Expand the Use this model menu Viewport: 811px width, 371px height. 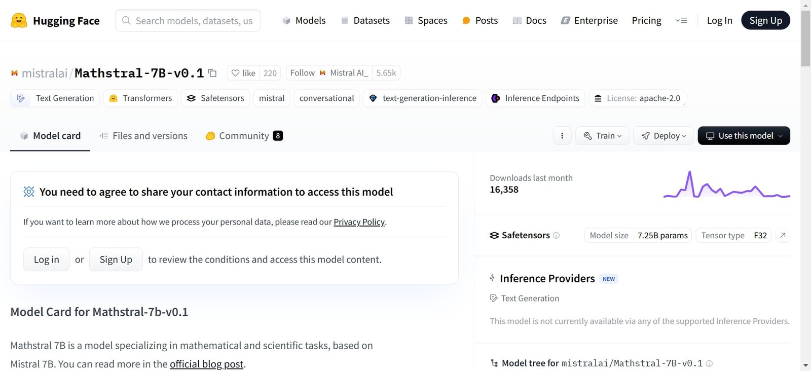(x=744, y=136)
